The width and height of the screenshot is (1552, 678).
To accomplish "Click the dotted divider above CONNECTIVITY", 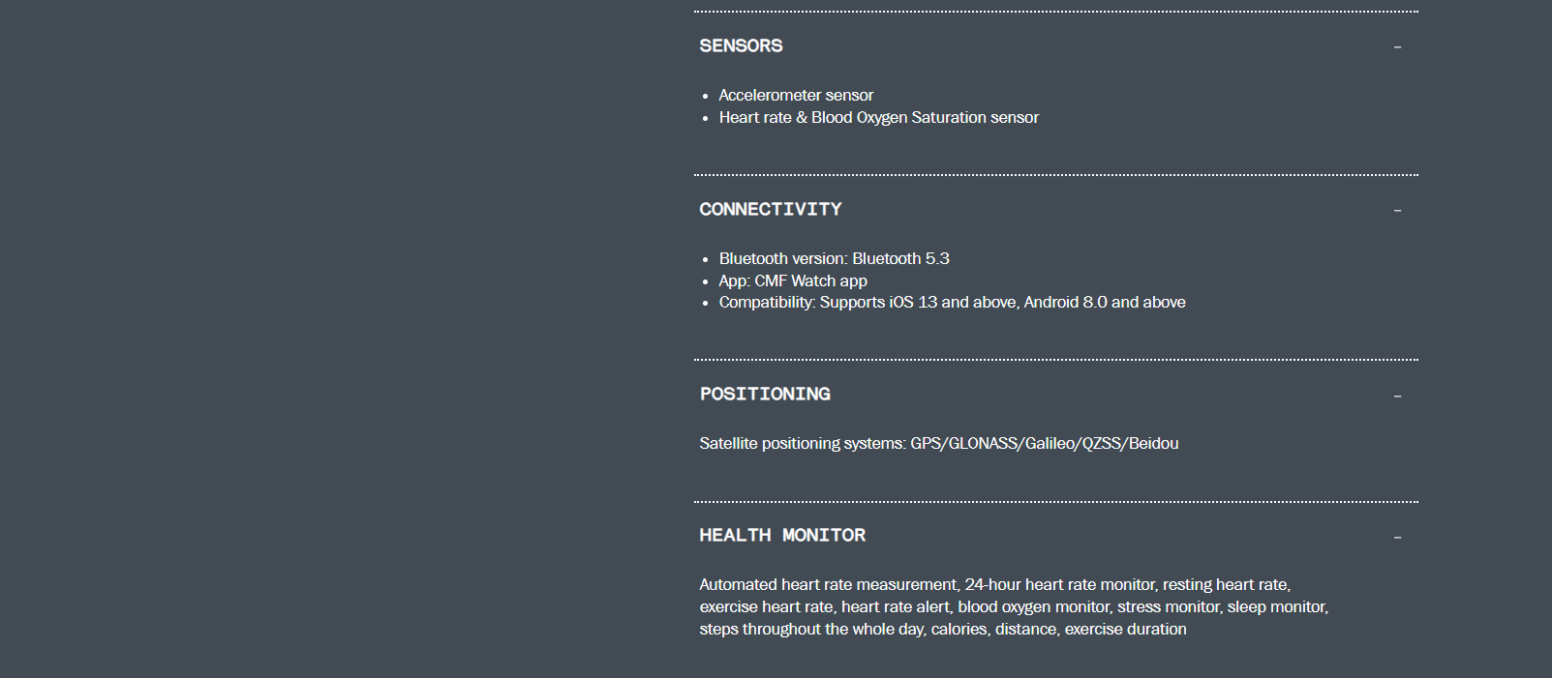I will coord(1056,175).
